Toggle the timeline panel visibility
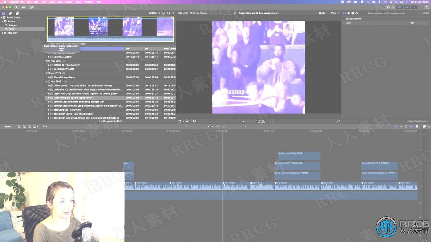The image size is (431, 242). pyautogui.click(x=407, y=7)
